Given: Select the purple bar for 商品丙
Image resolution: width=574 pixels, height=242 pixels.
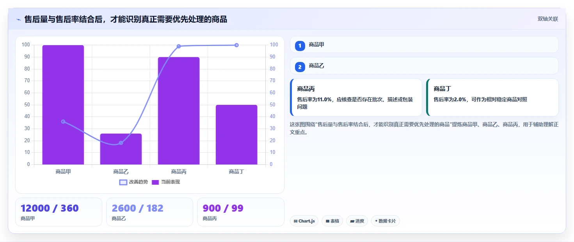Looking at the screenshot, I should (179, 111).
